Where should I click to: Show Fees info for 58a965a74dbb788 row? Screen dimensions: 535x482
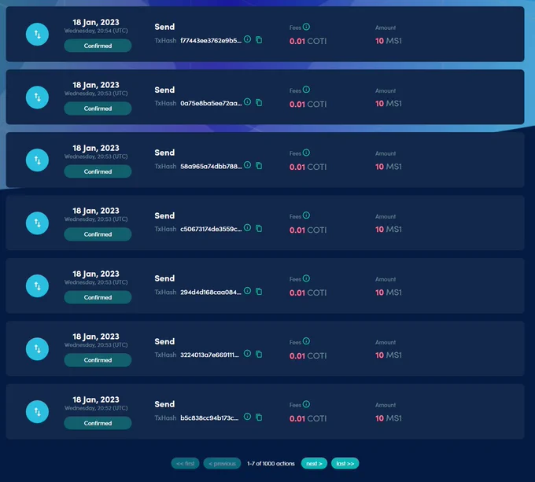[x=306, y=153]
